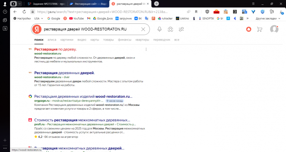Search by image with camera icon
Image resolution: width=286 pixels, height=152 pixels.
pos(170,29)
